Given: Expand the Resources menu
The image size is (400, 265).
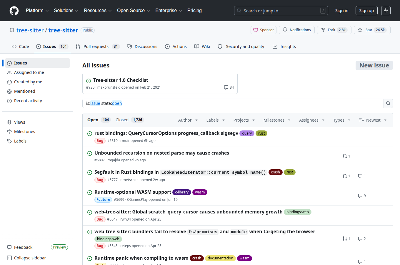Looking at the screenshot, I should coord(98,11).
